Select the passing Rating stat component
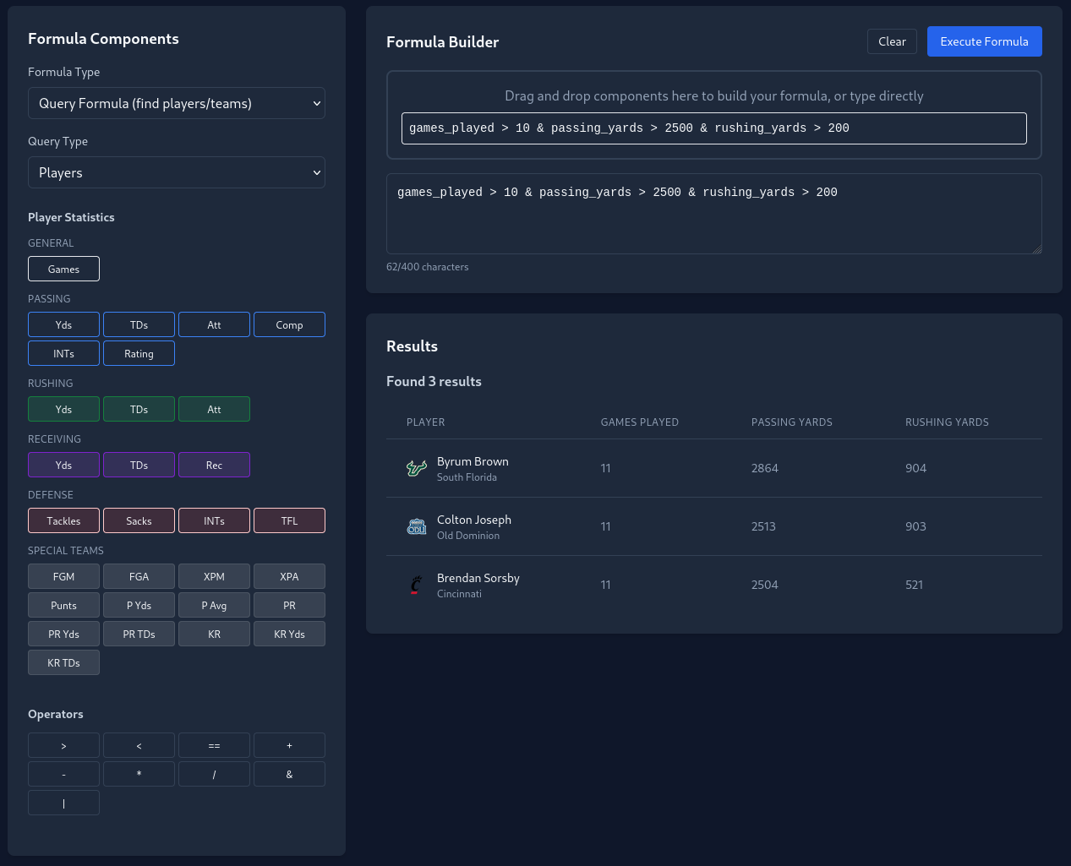This screenshot has width=1071, height=866. point(139,353)
